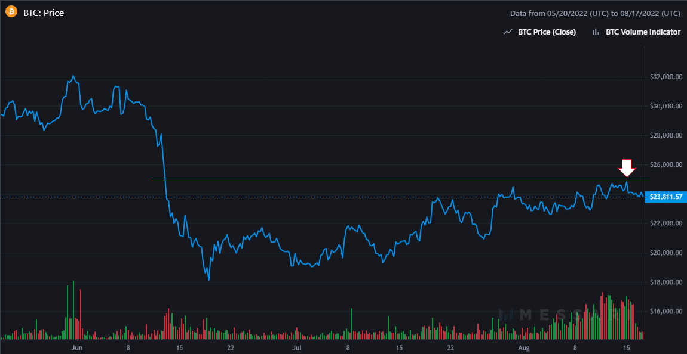Click the $26,000.00 y-axis label

click(665, 165)
